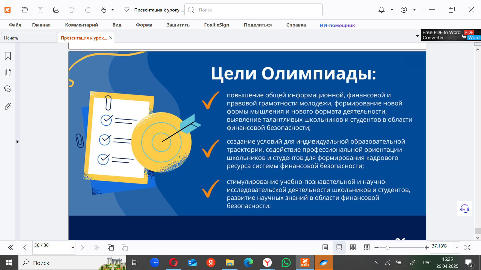Open the Вид tab
Viewport: 481px width, 270px height.
117,25
